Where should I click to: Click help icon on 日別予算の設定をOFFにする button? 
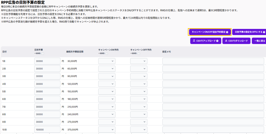[x=265, y=32]
